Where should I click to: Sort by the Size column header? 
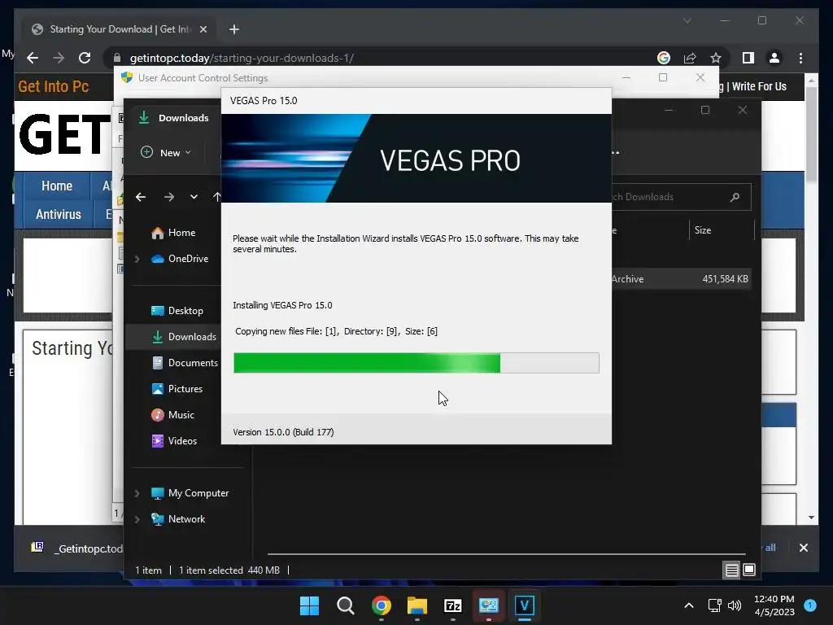tap(703, 230)
